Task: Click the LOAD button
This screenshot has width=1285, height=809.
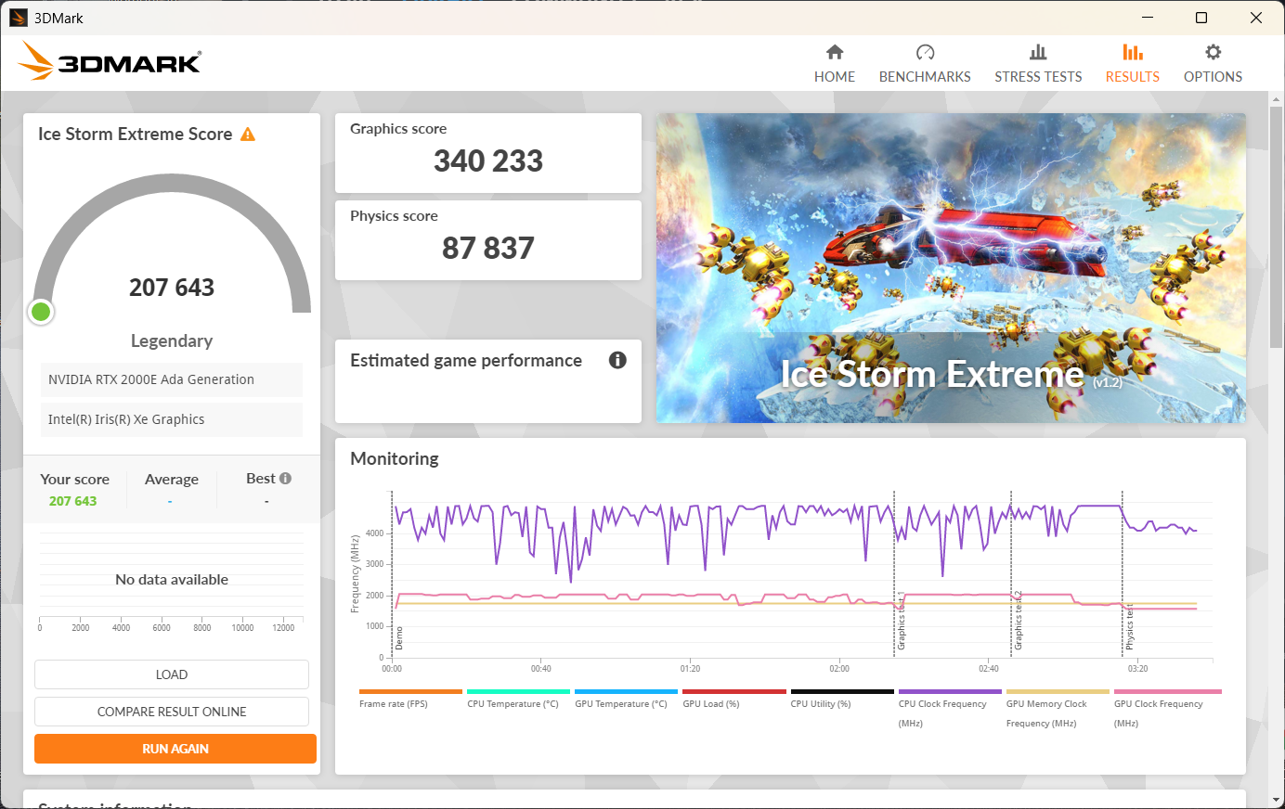Action: (x=172, y=674)
